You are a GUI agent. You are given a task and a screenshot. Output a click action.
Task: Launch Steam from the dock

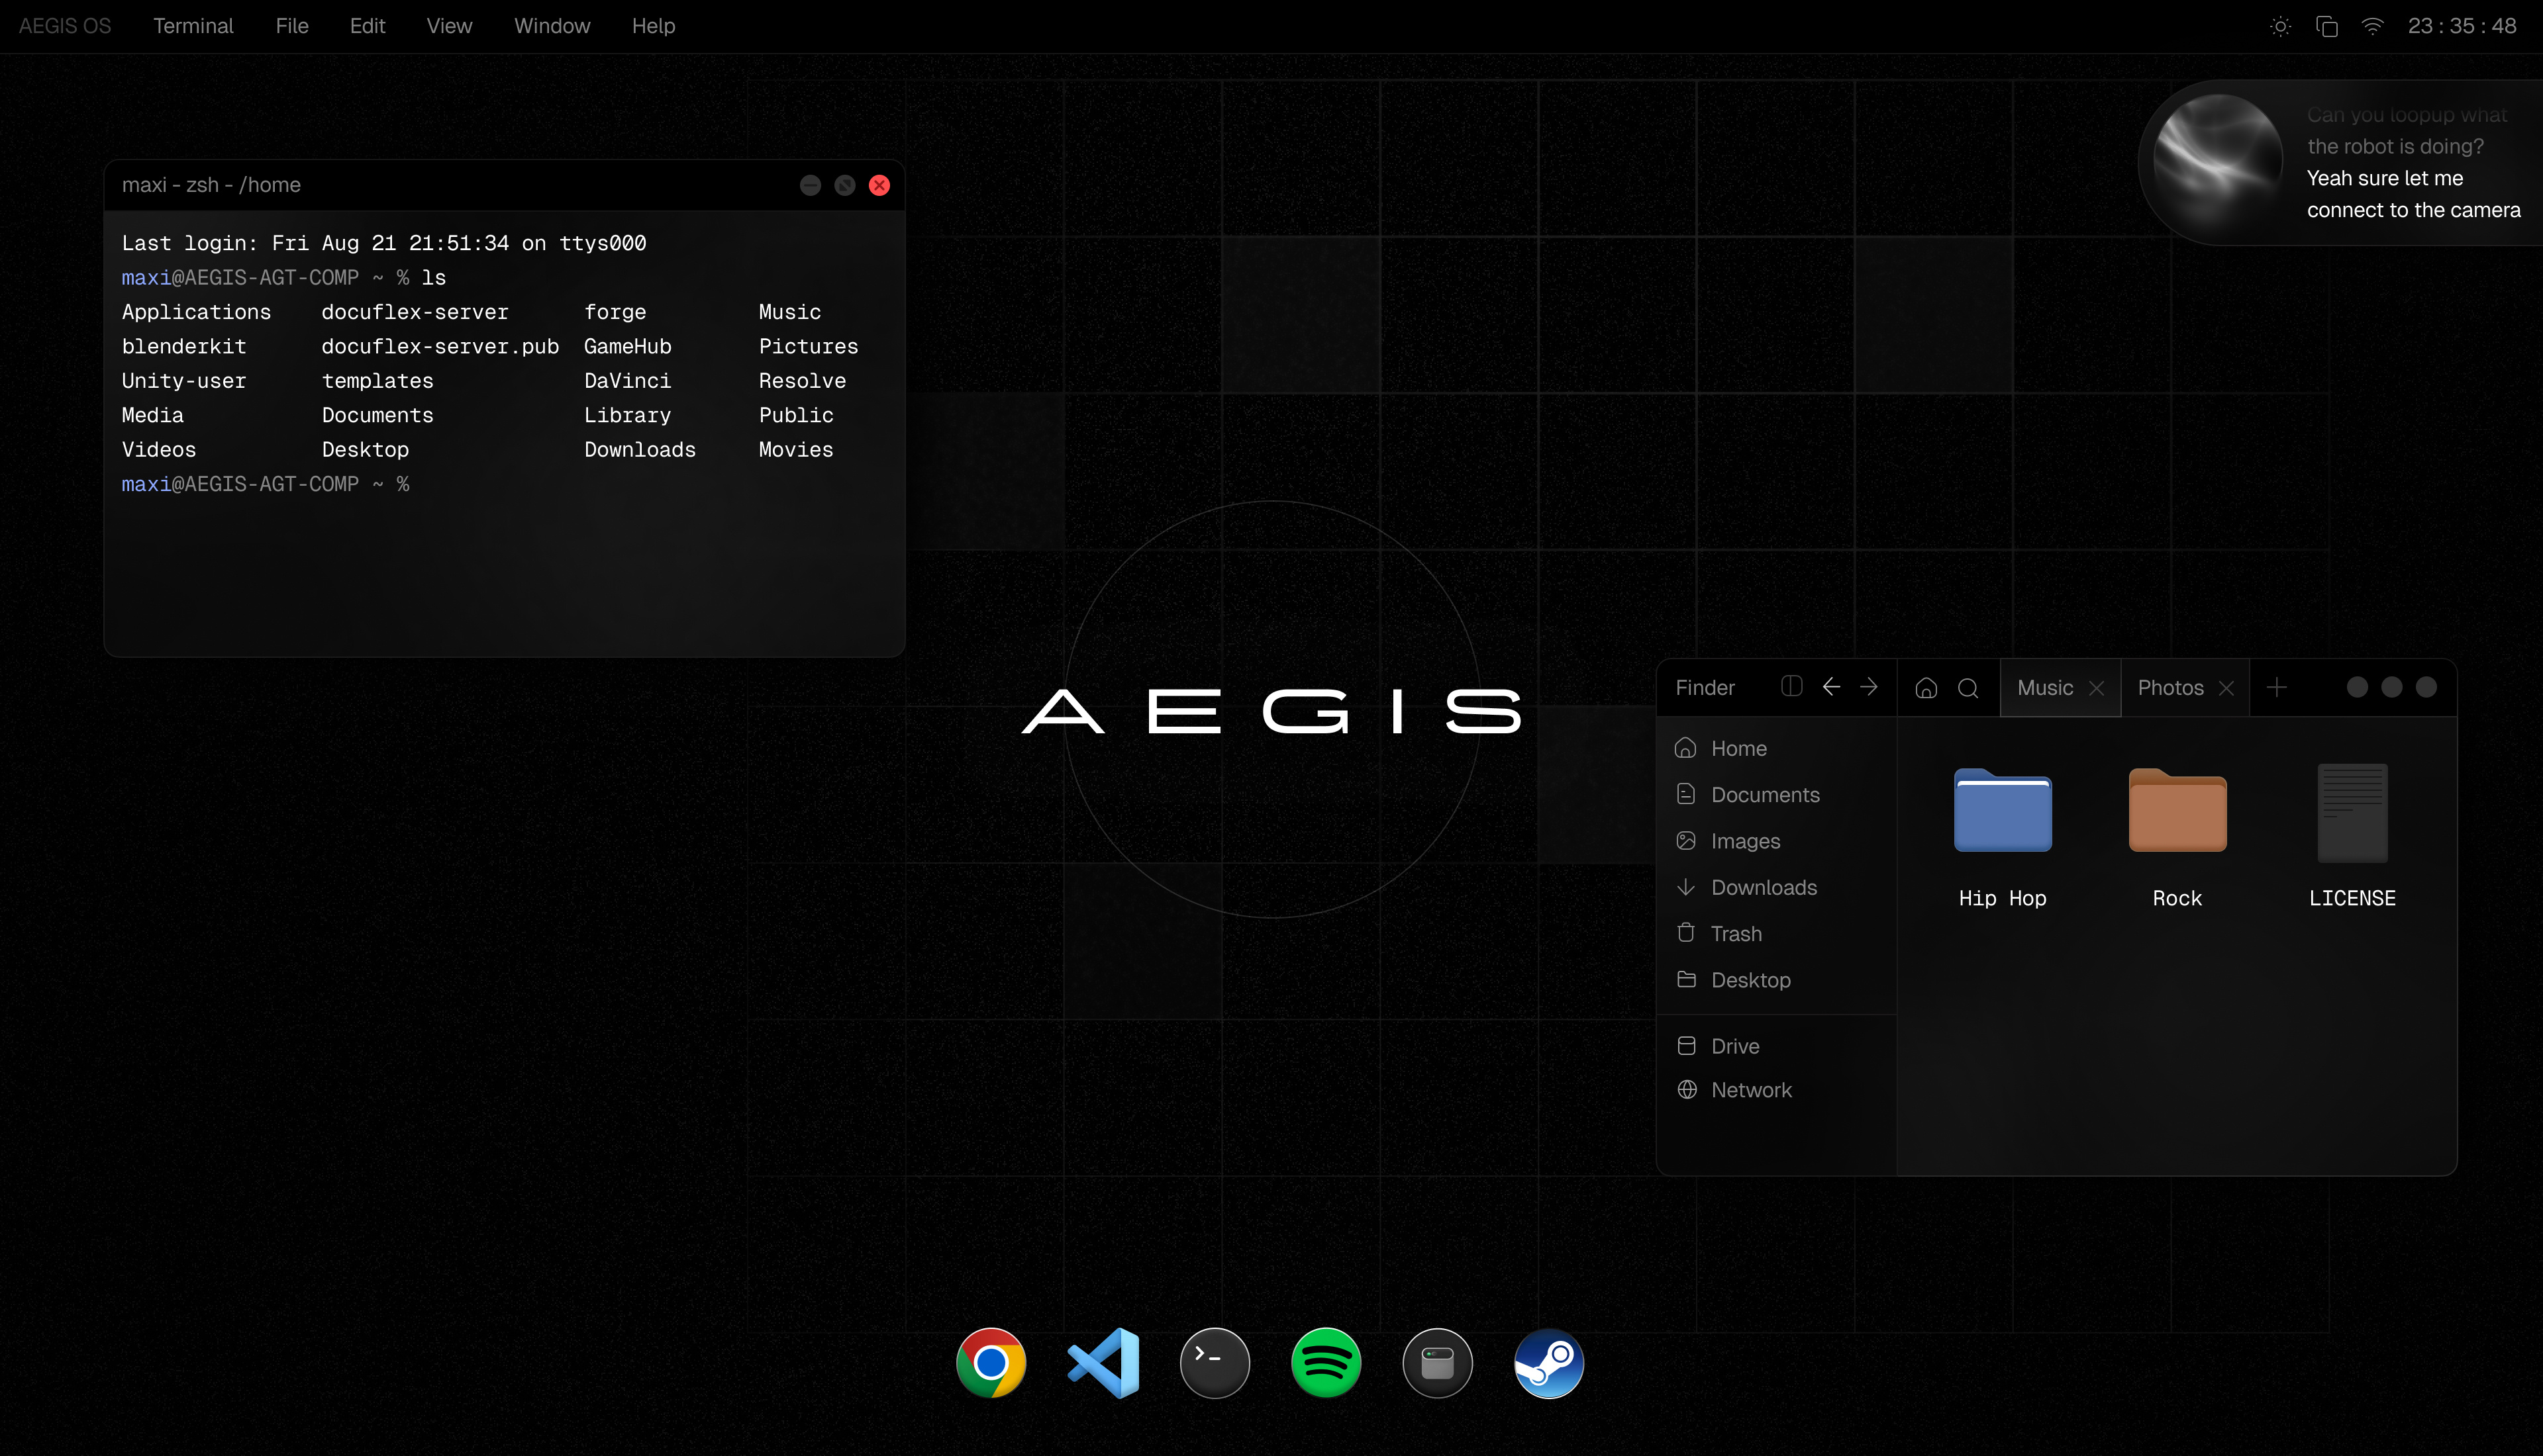[x=1548, y=1362]
